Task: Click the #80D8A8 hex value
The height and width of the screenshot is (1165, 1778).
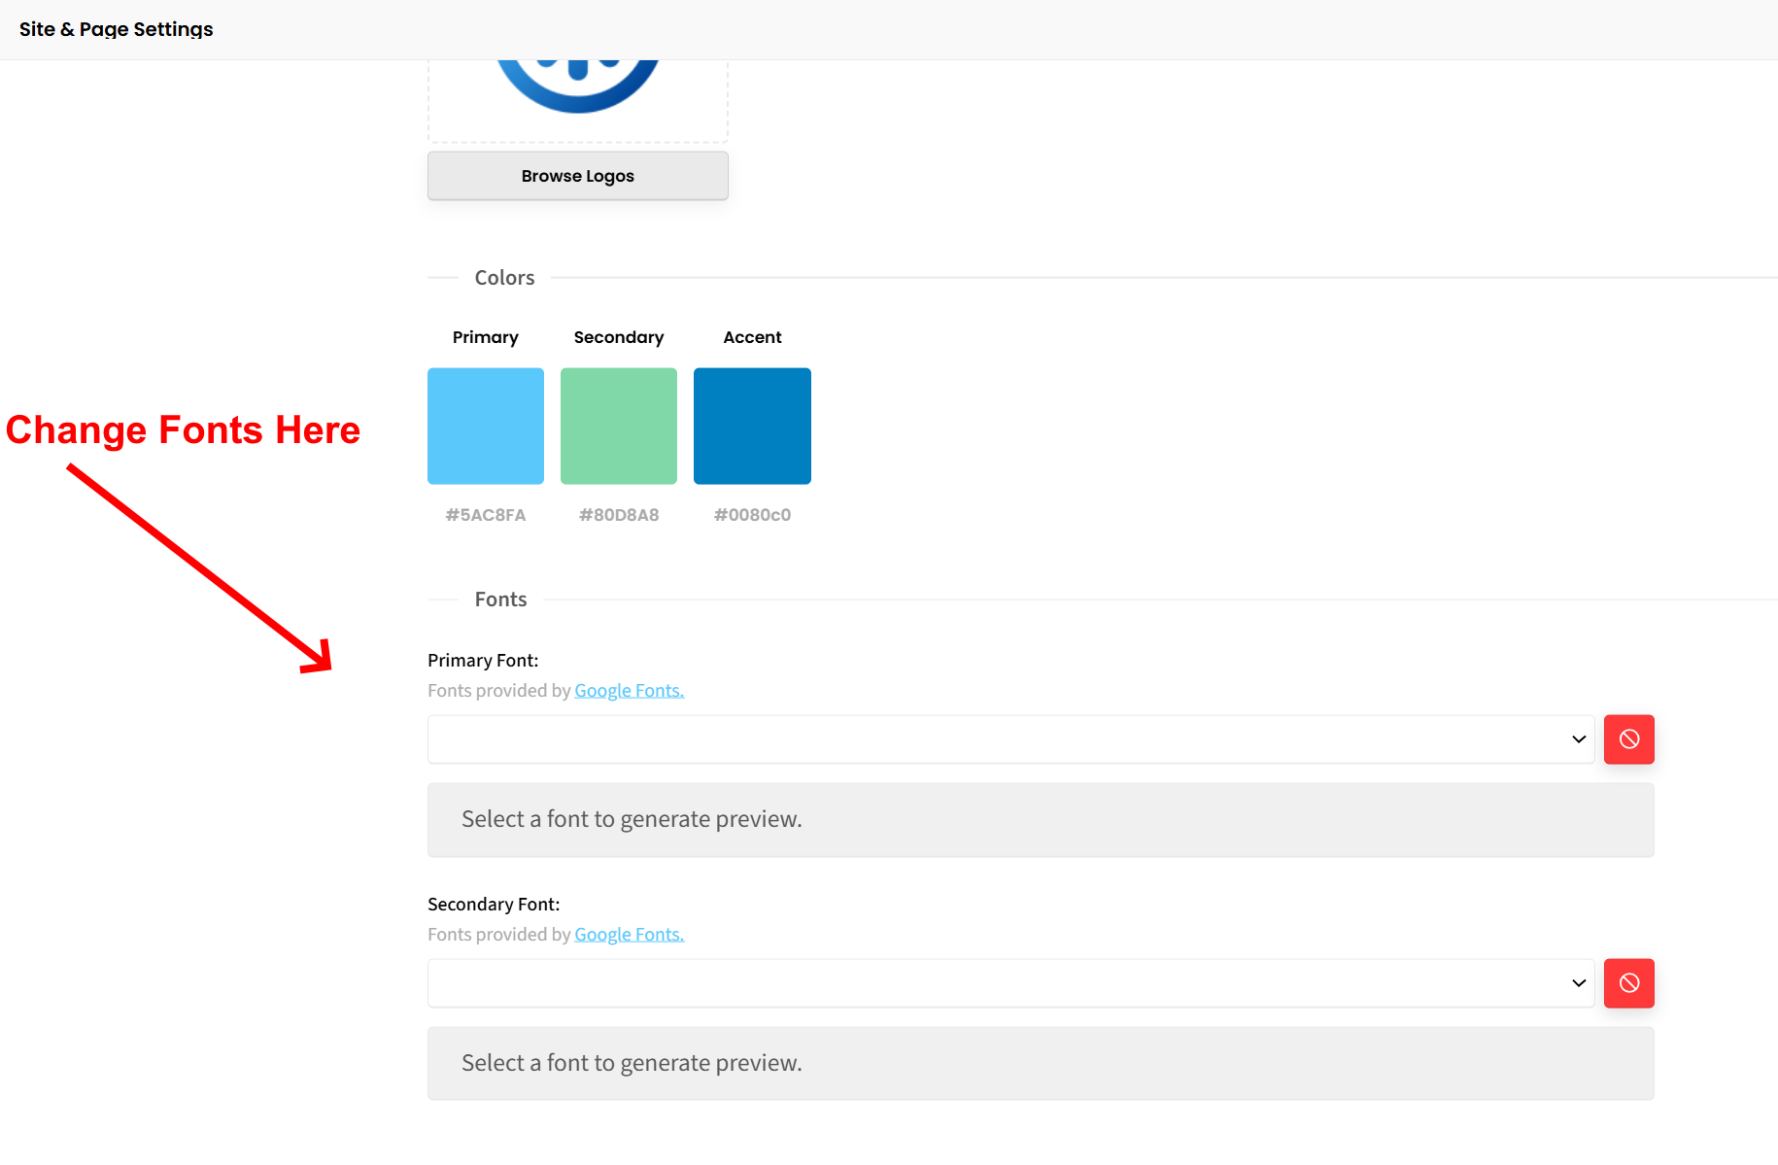Action: (619, 515)
